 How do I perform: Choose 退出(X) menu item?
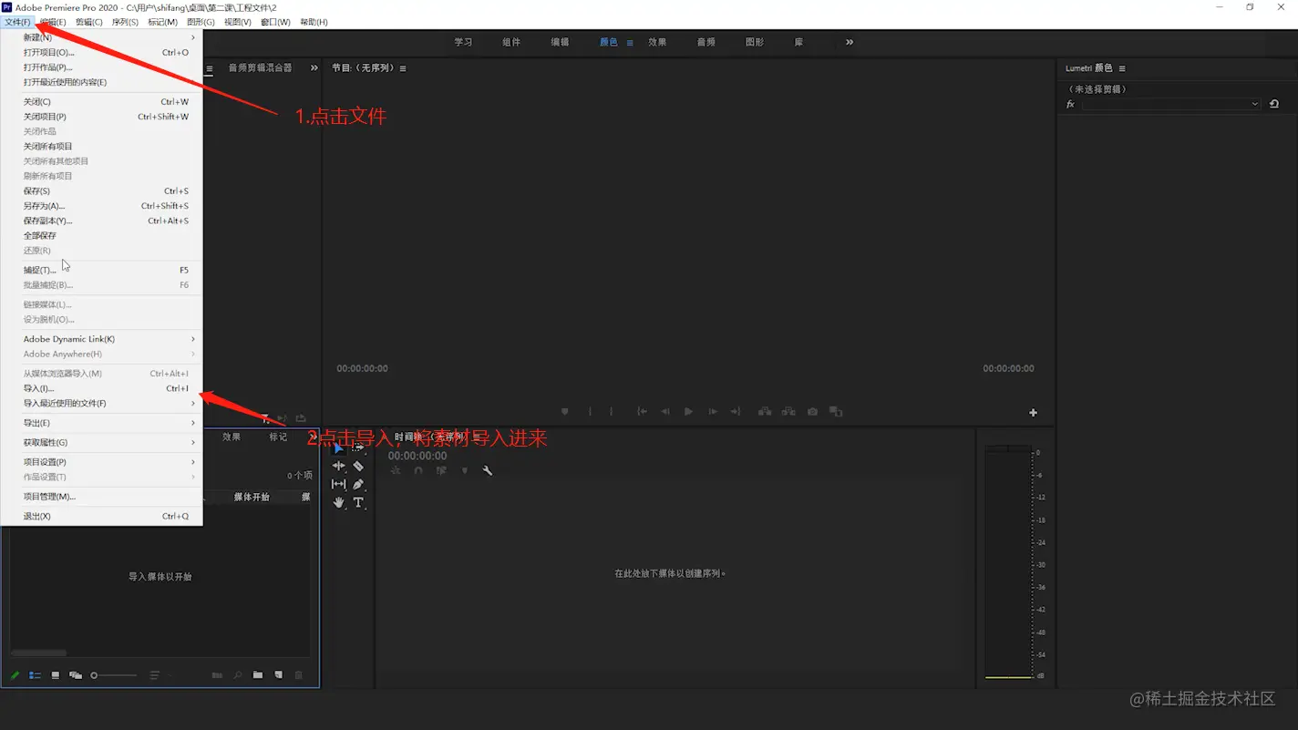pyautogui.click(x=102, y=516)
